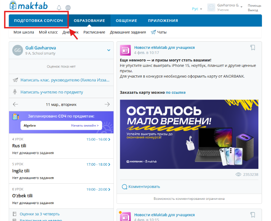Click Начать онлайн for Algebra

85,126
